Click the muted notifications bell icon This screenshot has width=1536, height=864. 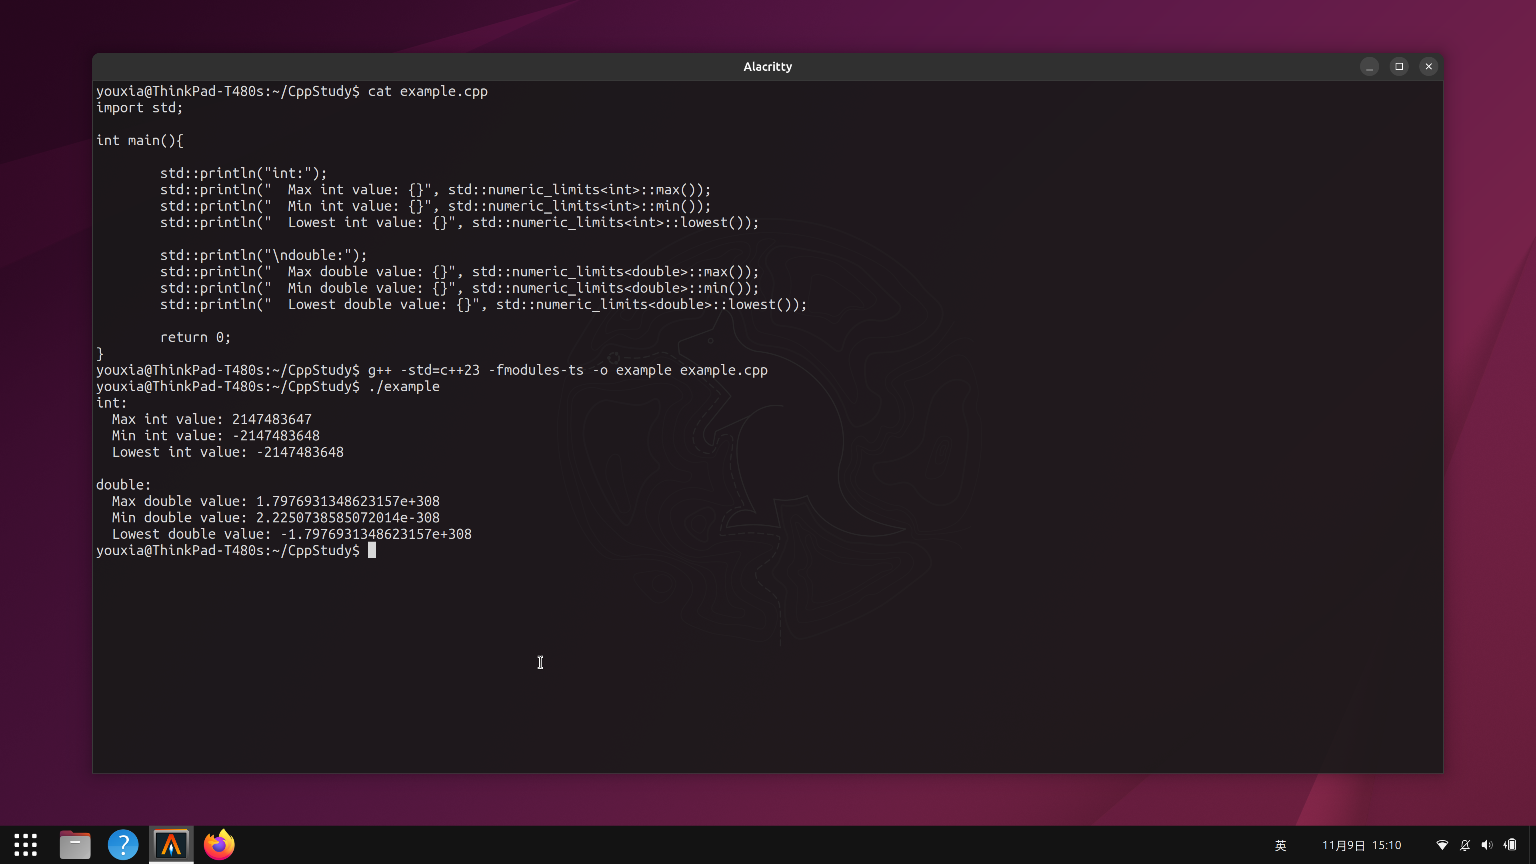(x=1465, y=846)
